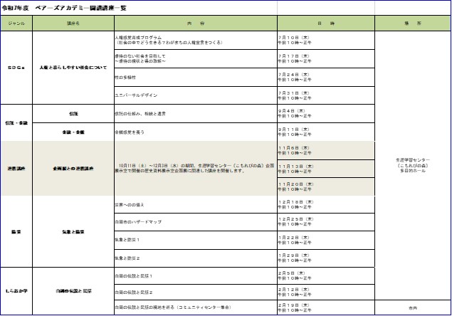452x316 pixels.
Task: Click the 11月6日(木) date cell
Action: [326, 150]
